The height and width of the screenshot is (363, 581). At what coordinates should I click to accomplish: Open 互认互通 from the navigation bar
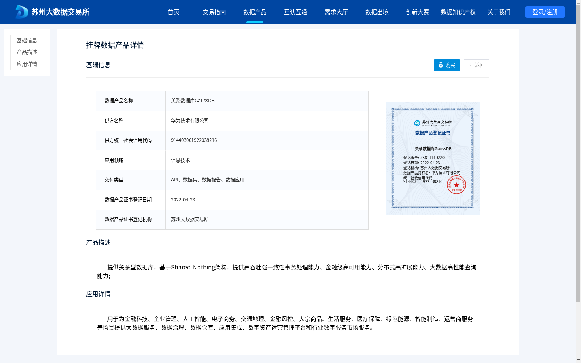(x=296, y=12)
